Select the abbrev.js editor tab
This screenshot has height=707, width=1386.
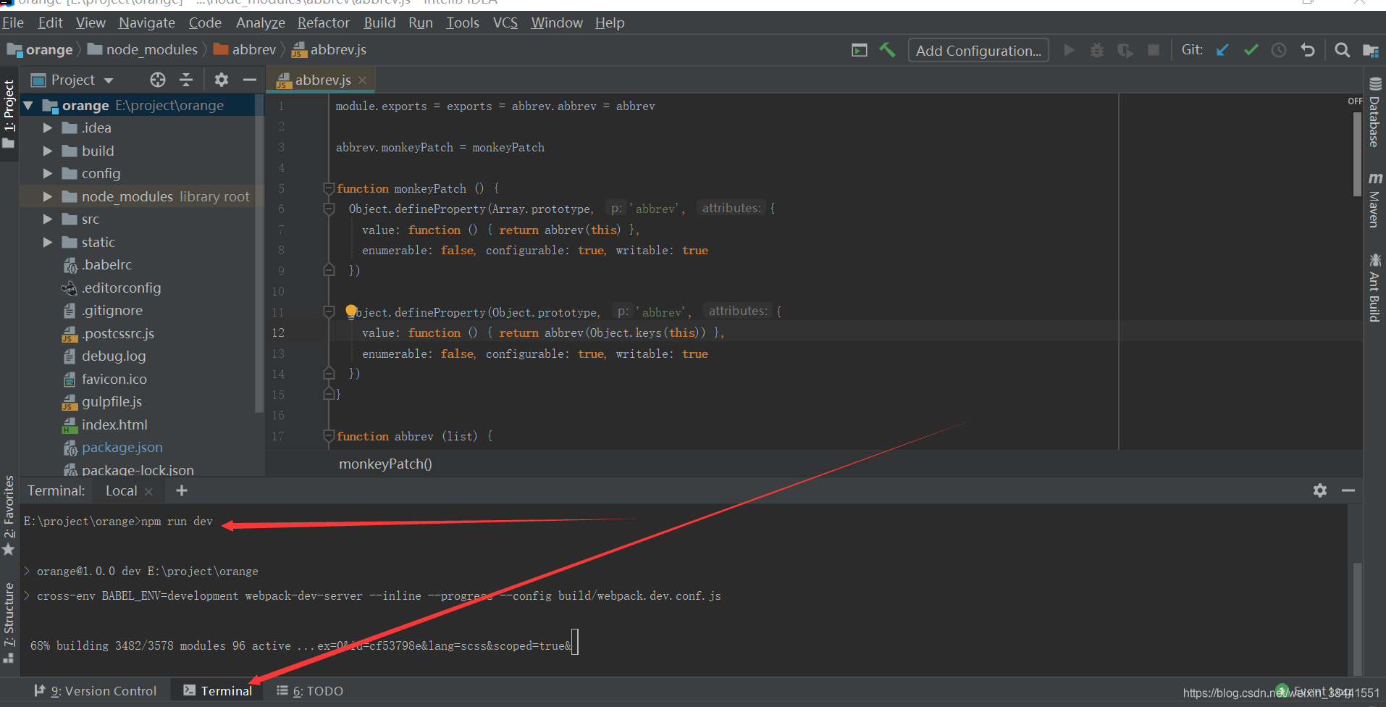322,80
